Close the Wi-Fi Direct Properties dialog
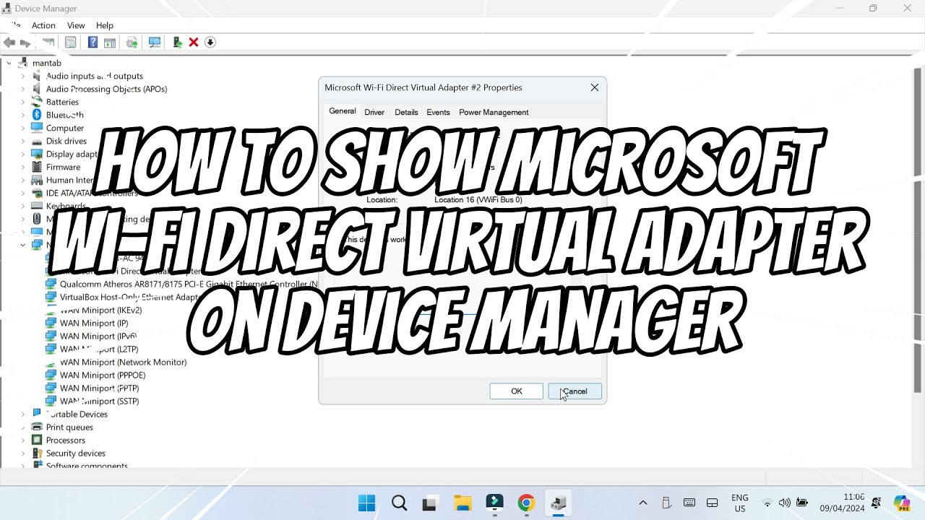 coord(595,87)
